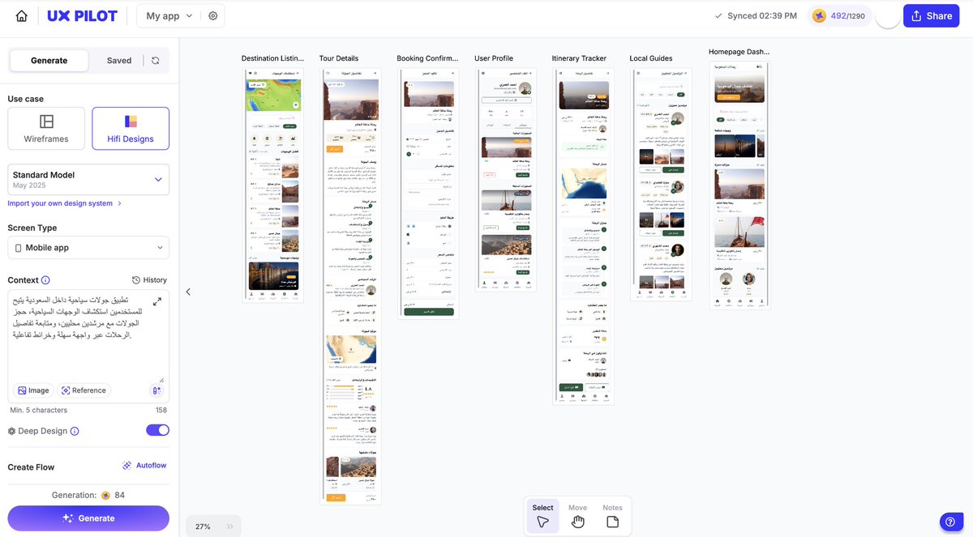Click the refresh icon beside Saved

pos(156,61)
